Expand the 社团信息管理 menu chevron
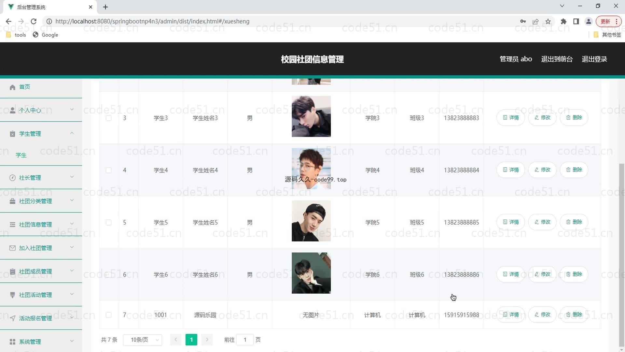This screenshot has height=352, width=625. 72,224
